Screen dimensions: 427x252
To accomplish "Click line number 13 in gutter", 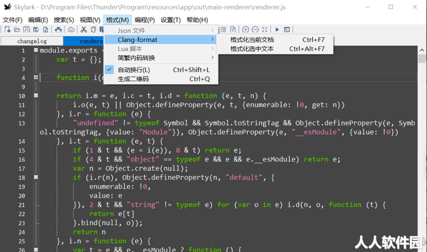I will pos(22,123).
